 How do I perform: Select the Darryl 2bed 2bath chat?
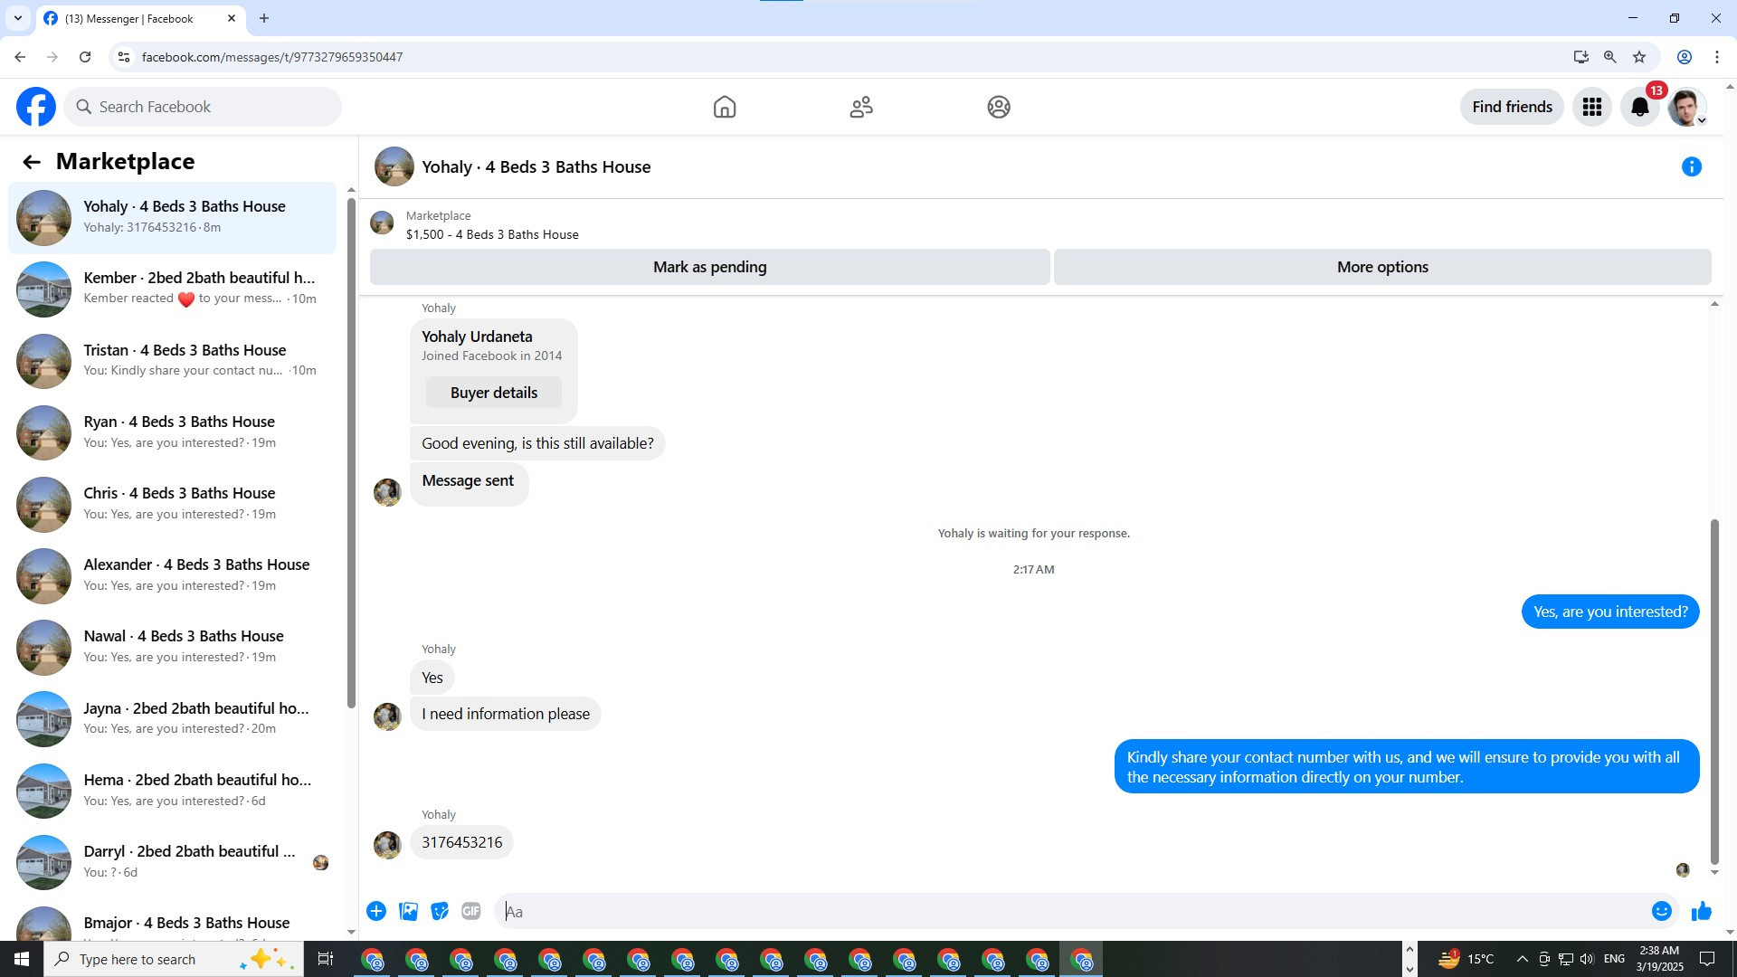(x=172, y=862)
